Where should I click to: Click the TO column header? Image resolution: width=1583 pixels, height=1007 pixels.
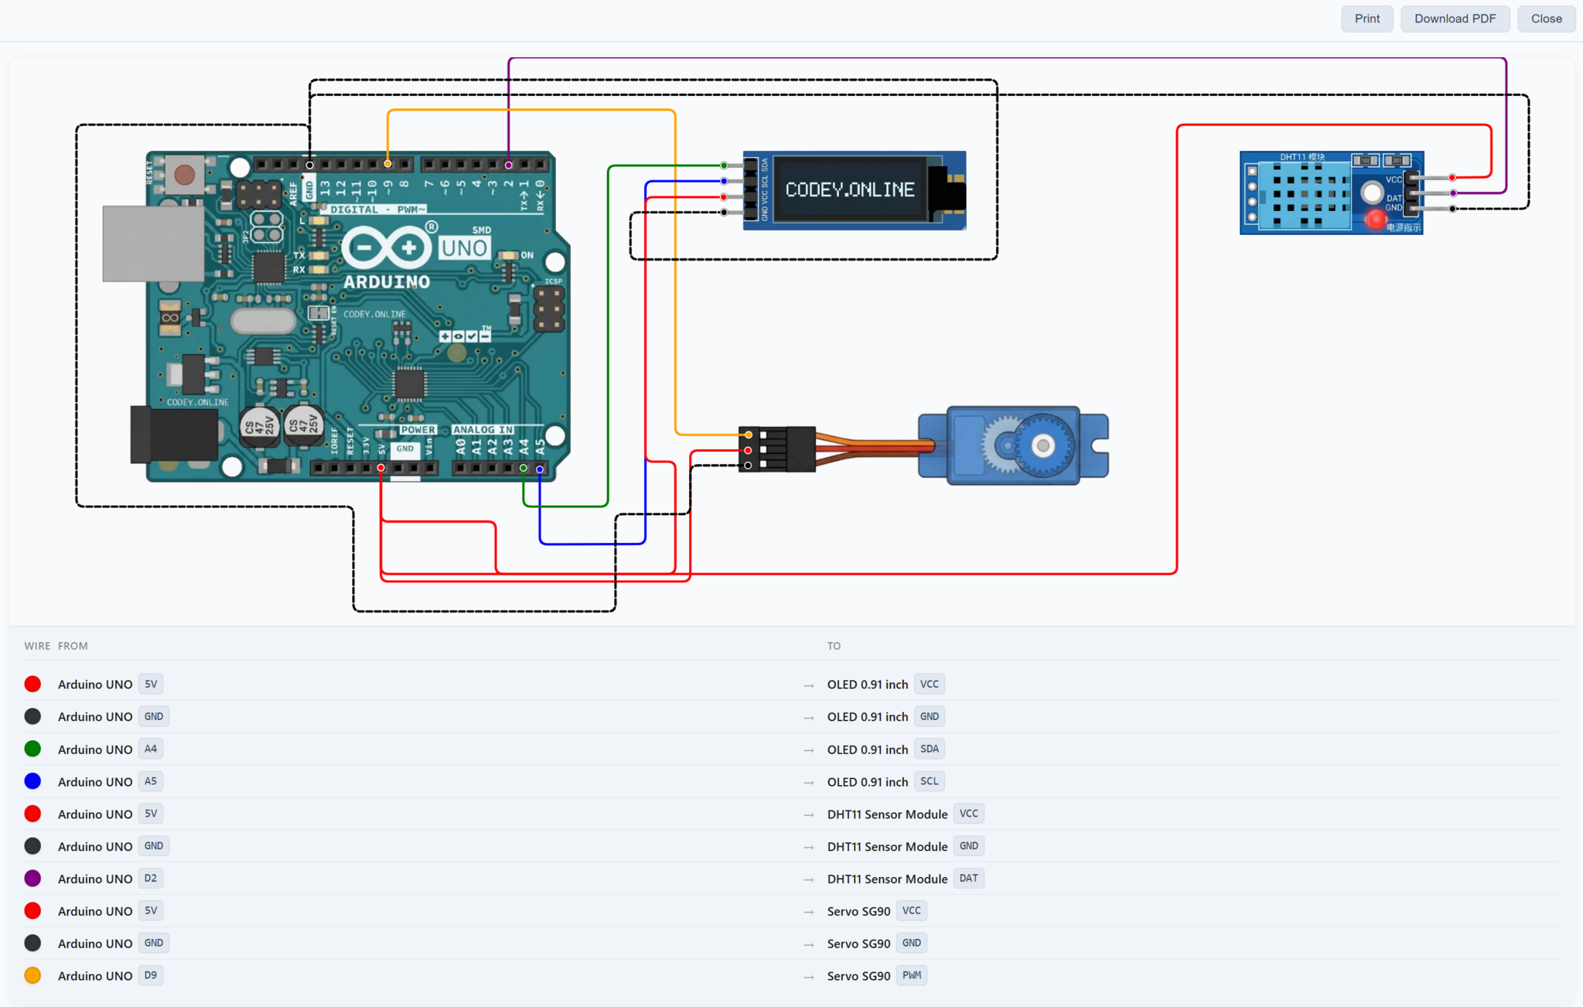pos(834,646)
